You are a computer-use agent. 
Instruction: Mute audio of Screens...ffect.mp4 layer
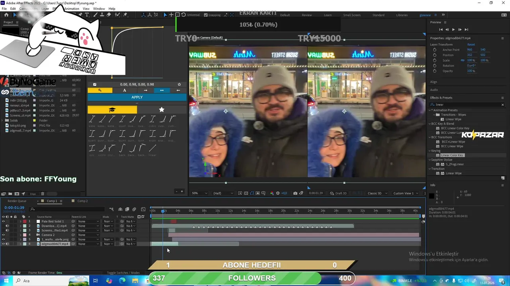point(7,230)
